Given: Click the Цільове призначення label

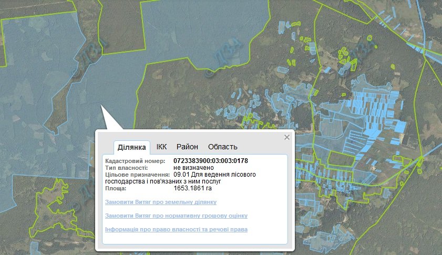Looking at the screenshot, I should (x=138, y=174).
